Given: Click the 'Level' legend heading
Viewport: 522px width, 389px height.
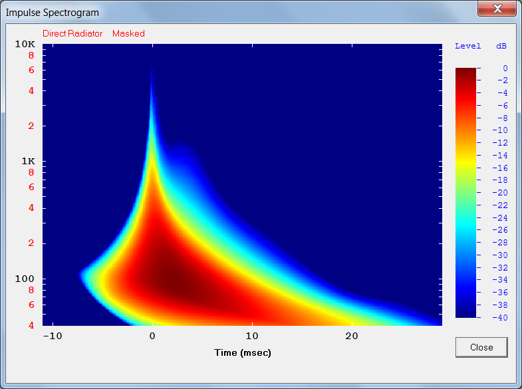Looking at the screenshot, I should click(x=468, y=46).
